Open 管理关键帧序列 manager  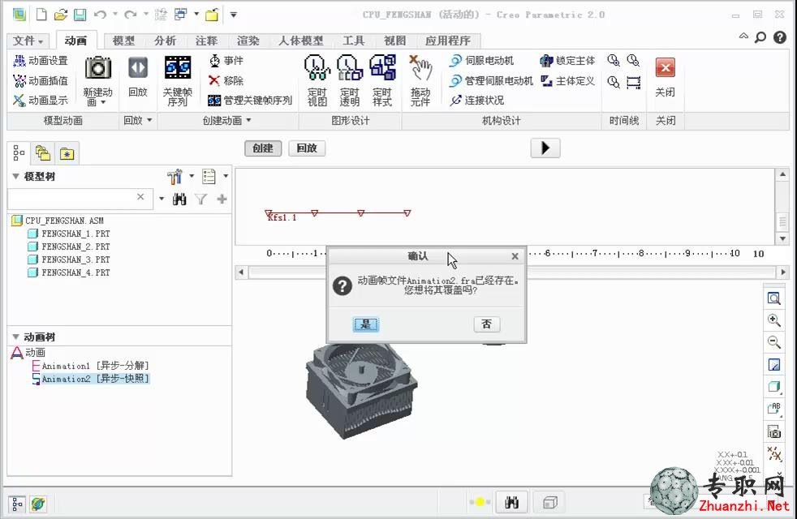point(250,100)
